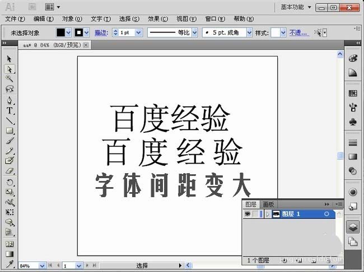Open the artboard number dropdown

[x=79, y=265]
